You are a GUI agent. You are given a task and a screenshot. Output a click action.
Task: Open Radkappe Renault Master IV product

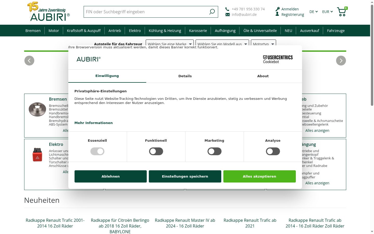(185, 223)
